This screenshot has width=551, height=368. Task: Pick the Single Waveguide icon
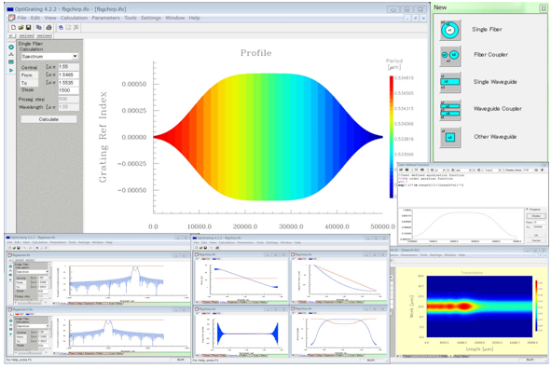click(x=449, y=82)
